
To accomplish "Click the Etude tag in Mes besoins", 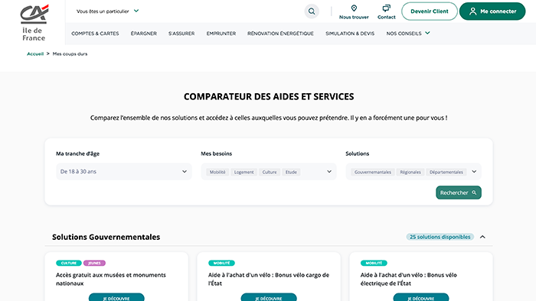I will 291,172.
